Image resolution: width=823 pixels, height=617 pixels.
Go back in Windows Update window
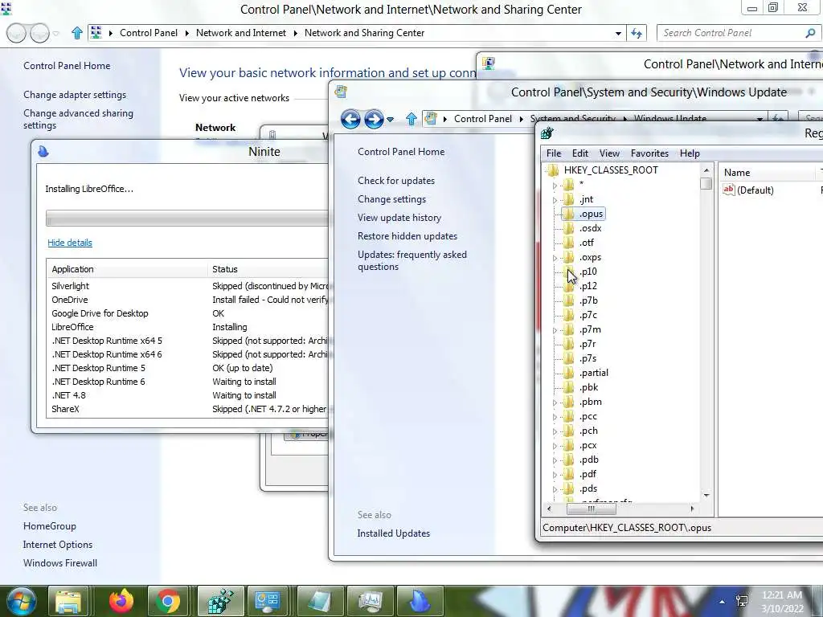350,119
